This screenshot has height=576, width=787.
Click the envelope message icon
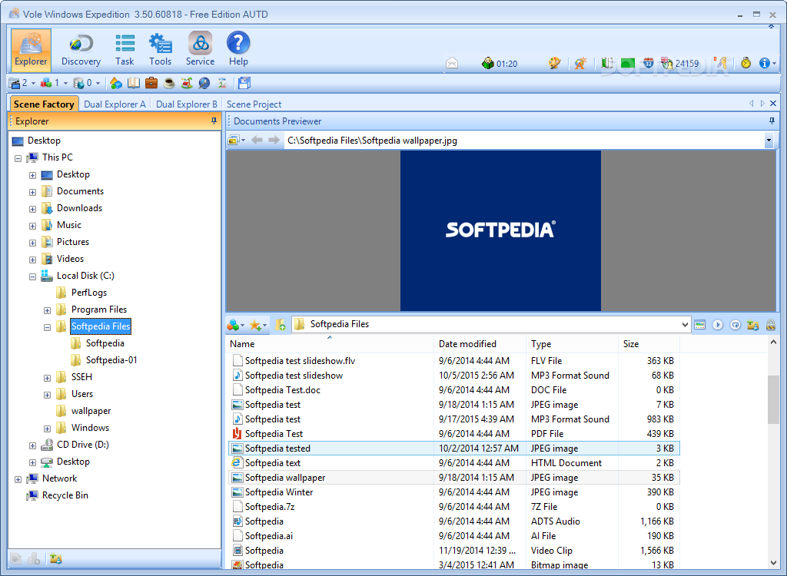(x=452, y=63)
